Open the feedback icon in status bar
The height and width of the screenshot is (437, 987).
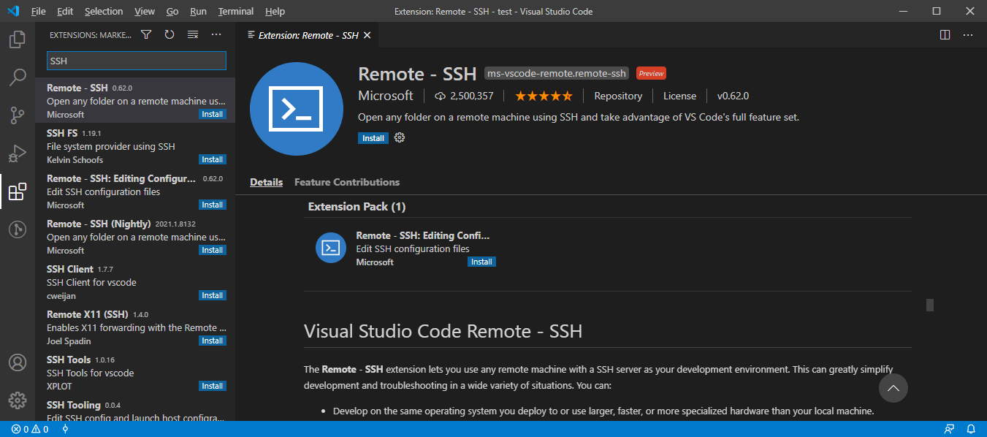[x=949, y=429]
